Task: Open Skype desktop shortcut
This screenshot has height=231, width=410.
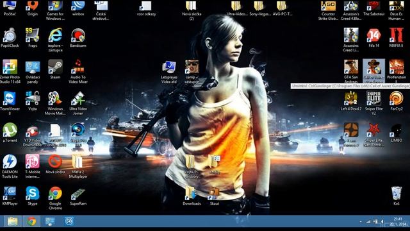Action: point(33,196)
